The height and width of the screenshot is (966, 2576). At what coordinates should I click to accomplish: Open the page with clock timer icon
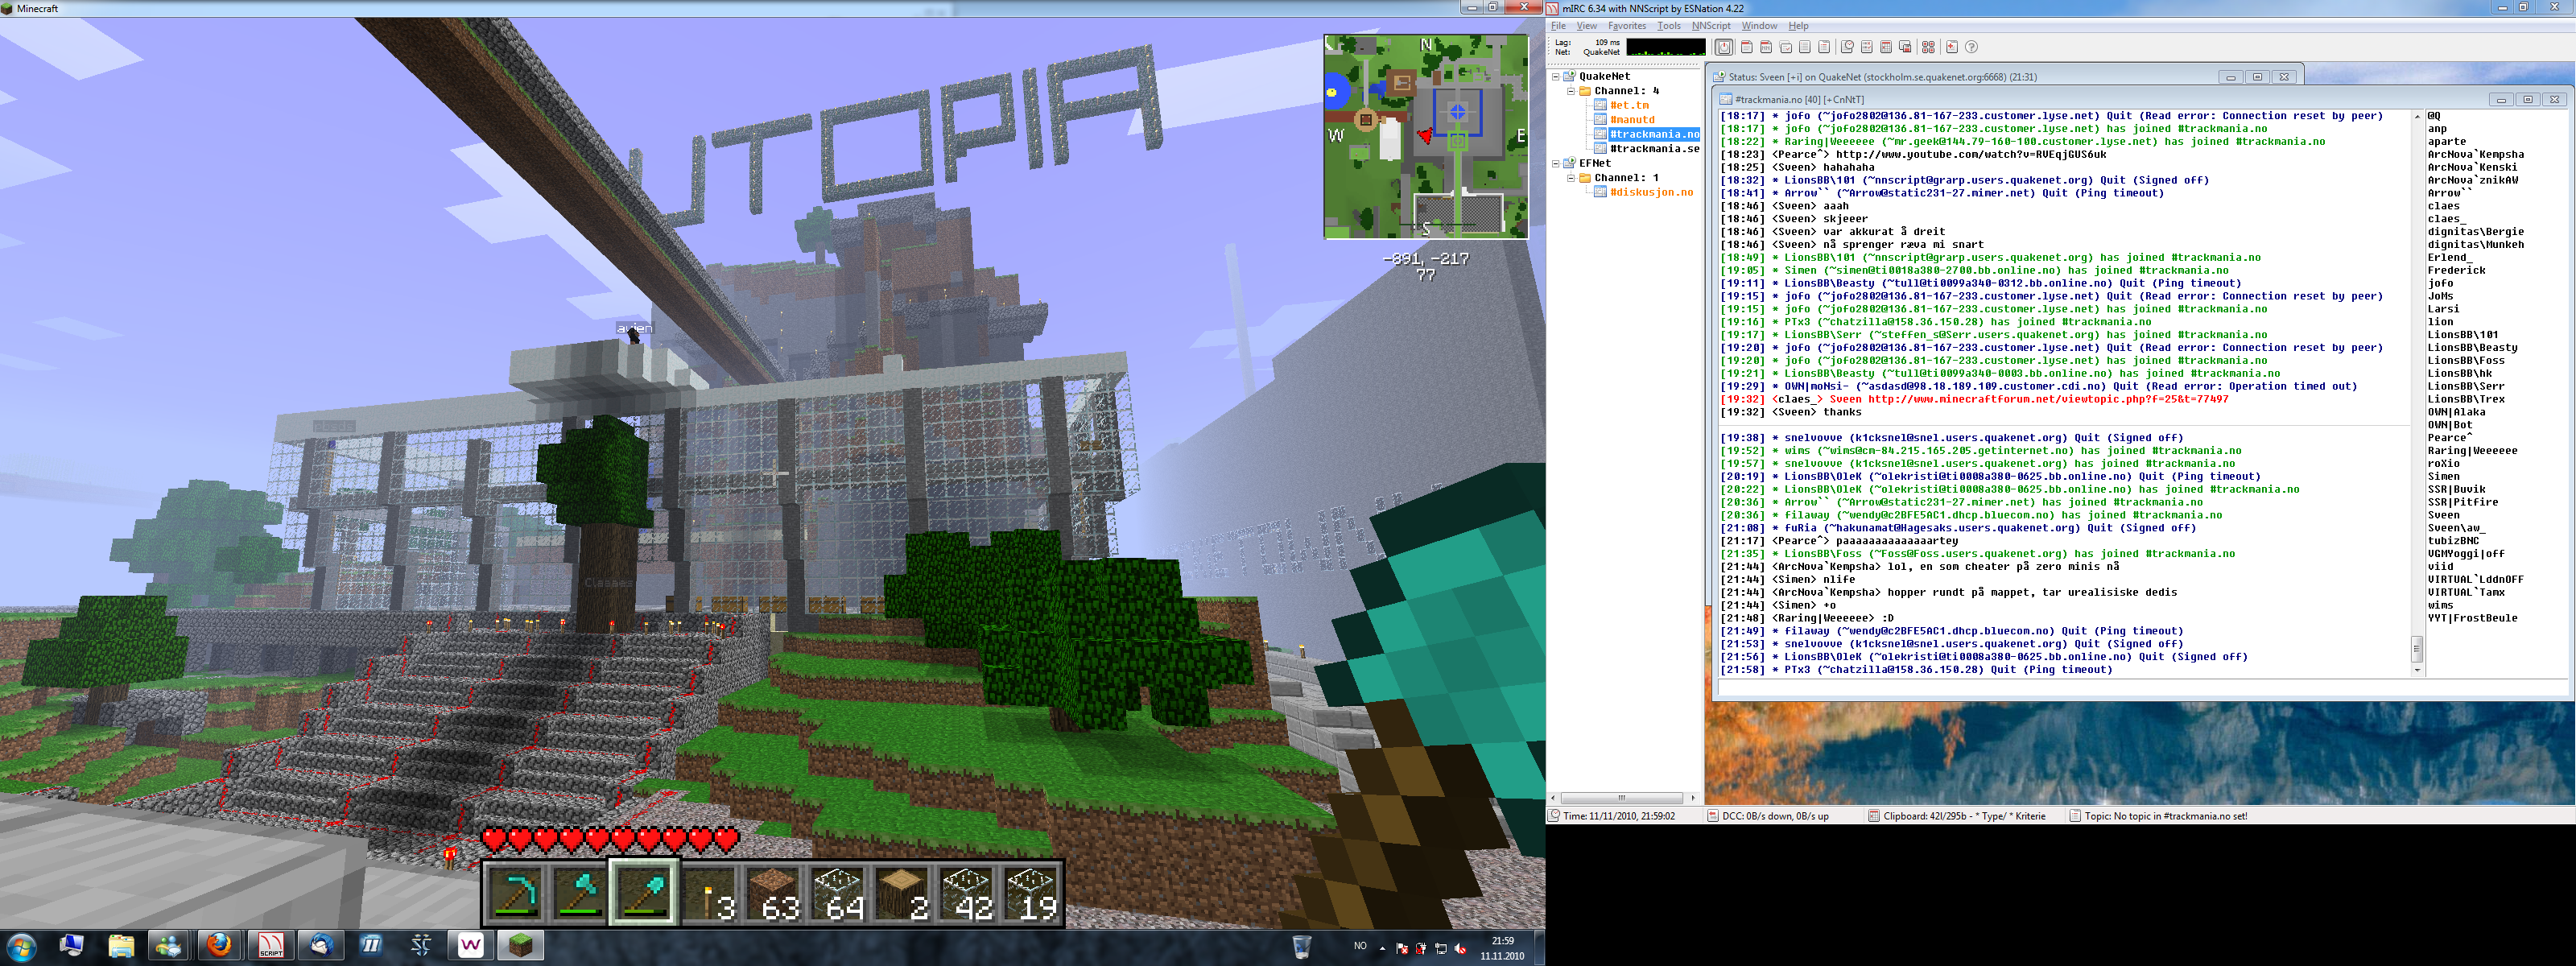pyautogui.click(x=1847, y=47)
